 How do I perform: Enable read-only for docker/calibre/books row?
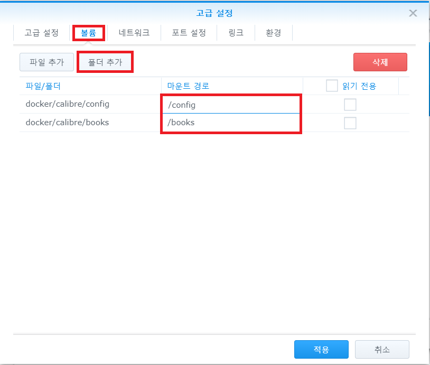tap(350, 123)
